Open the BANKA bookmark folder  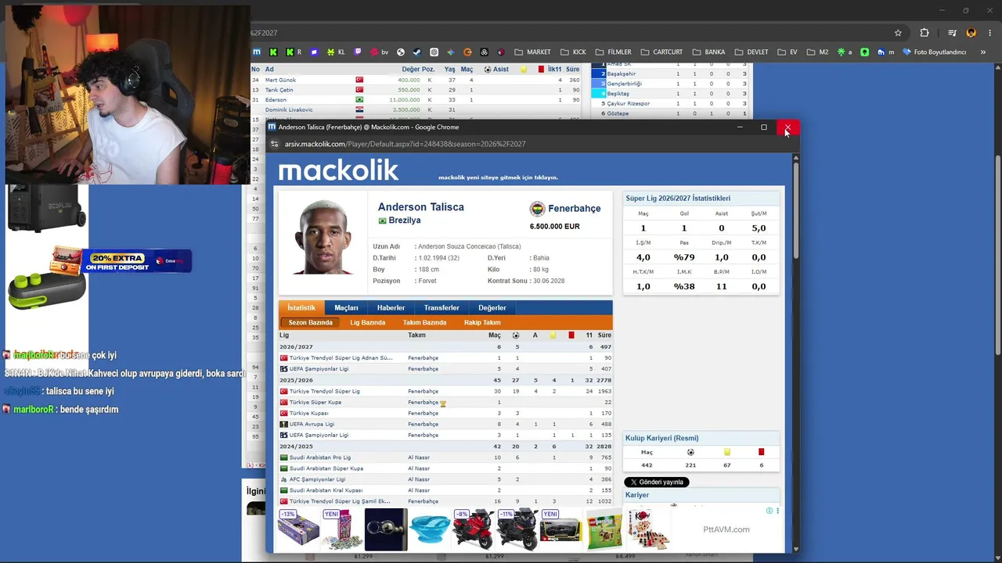(x=708, y=52)
